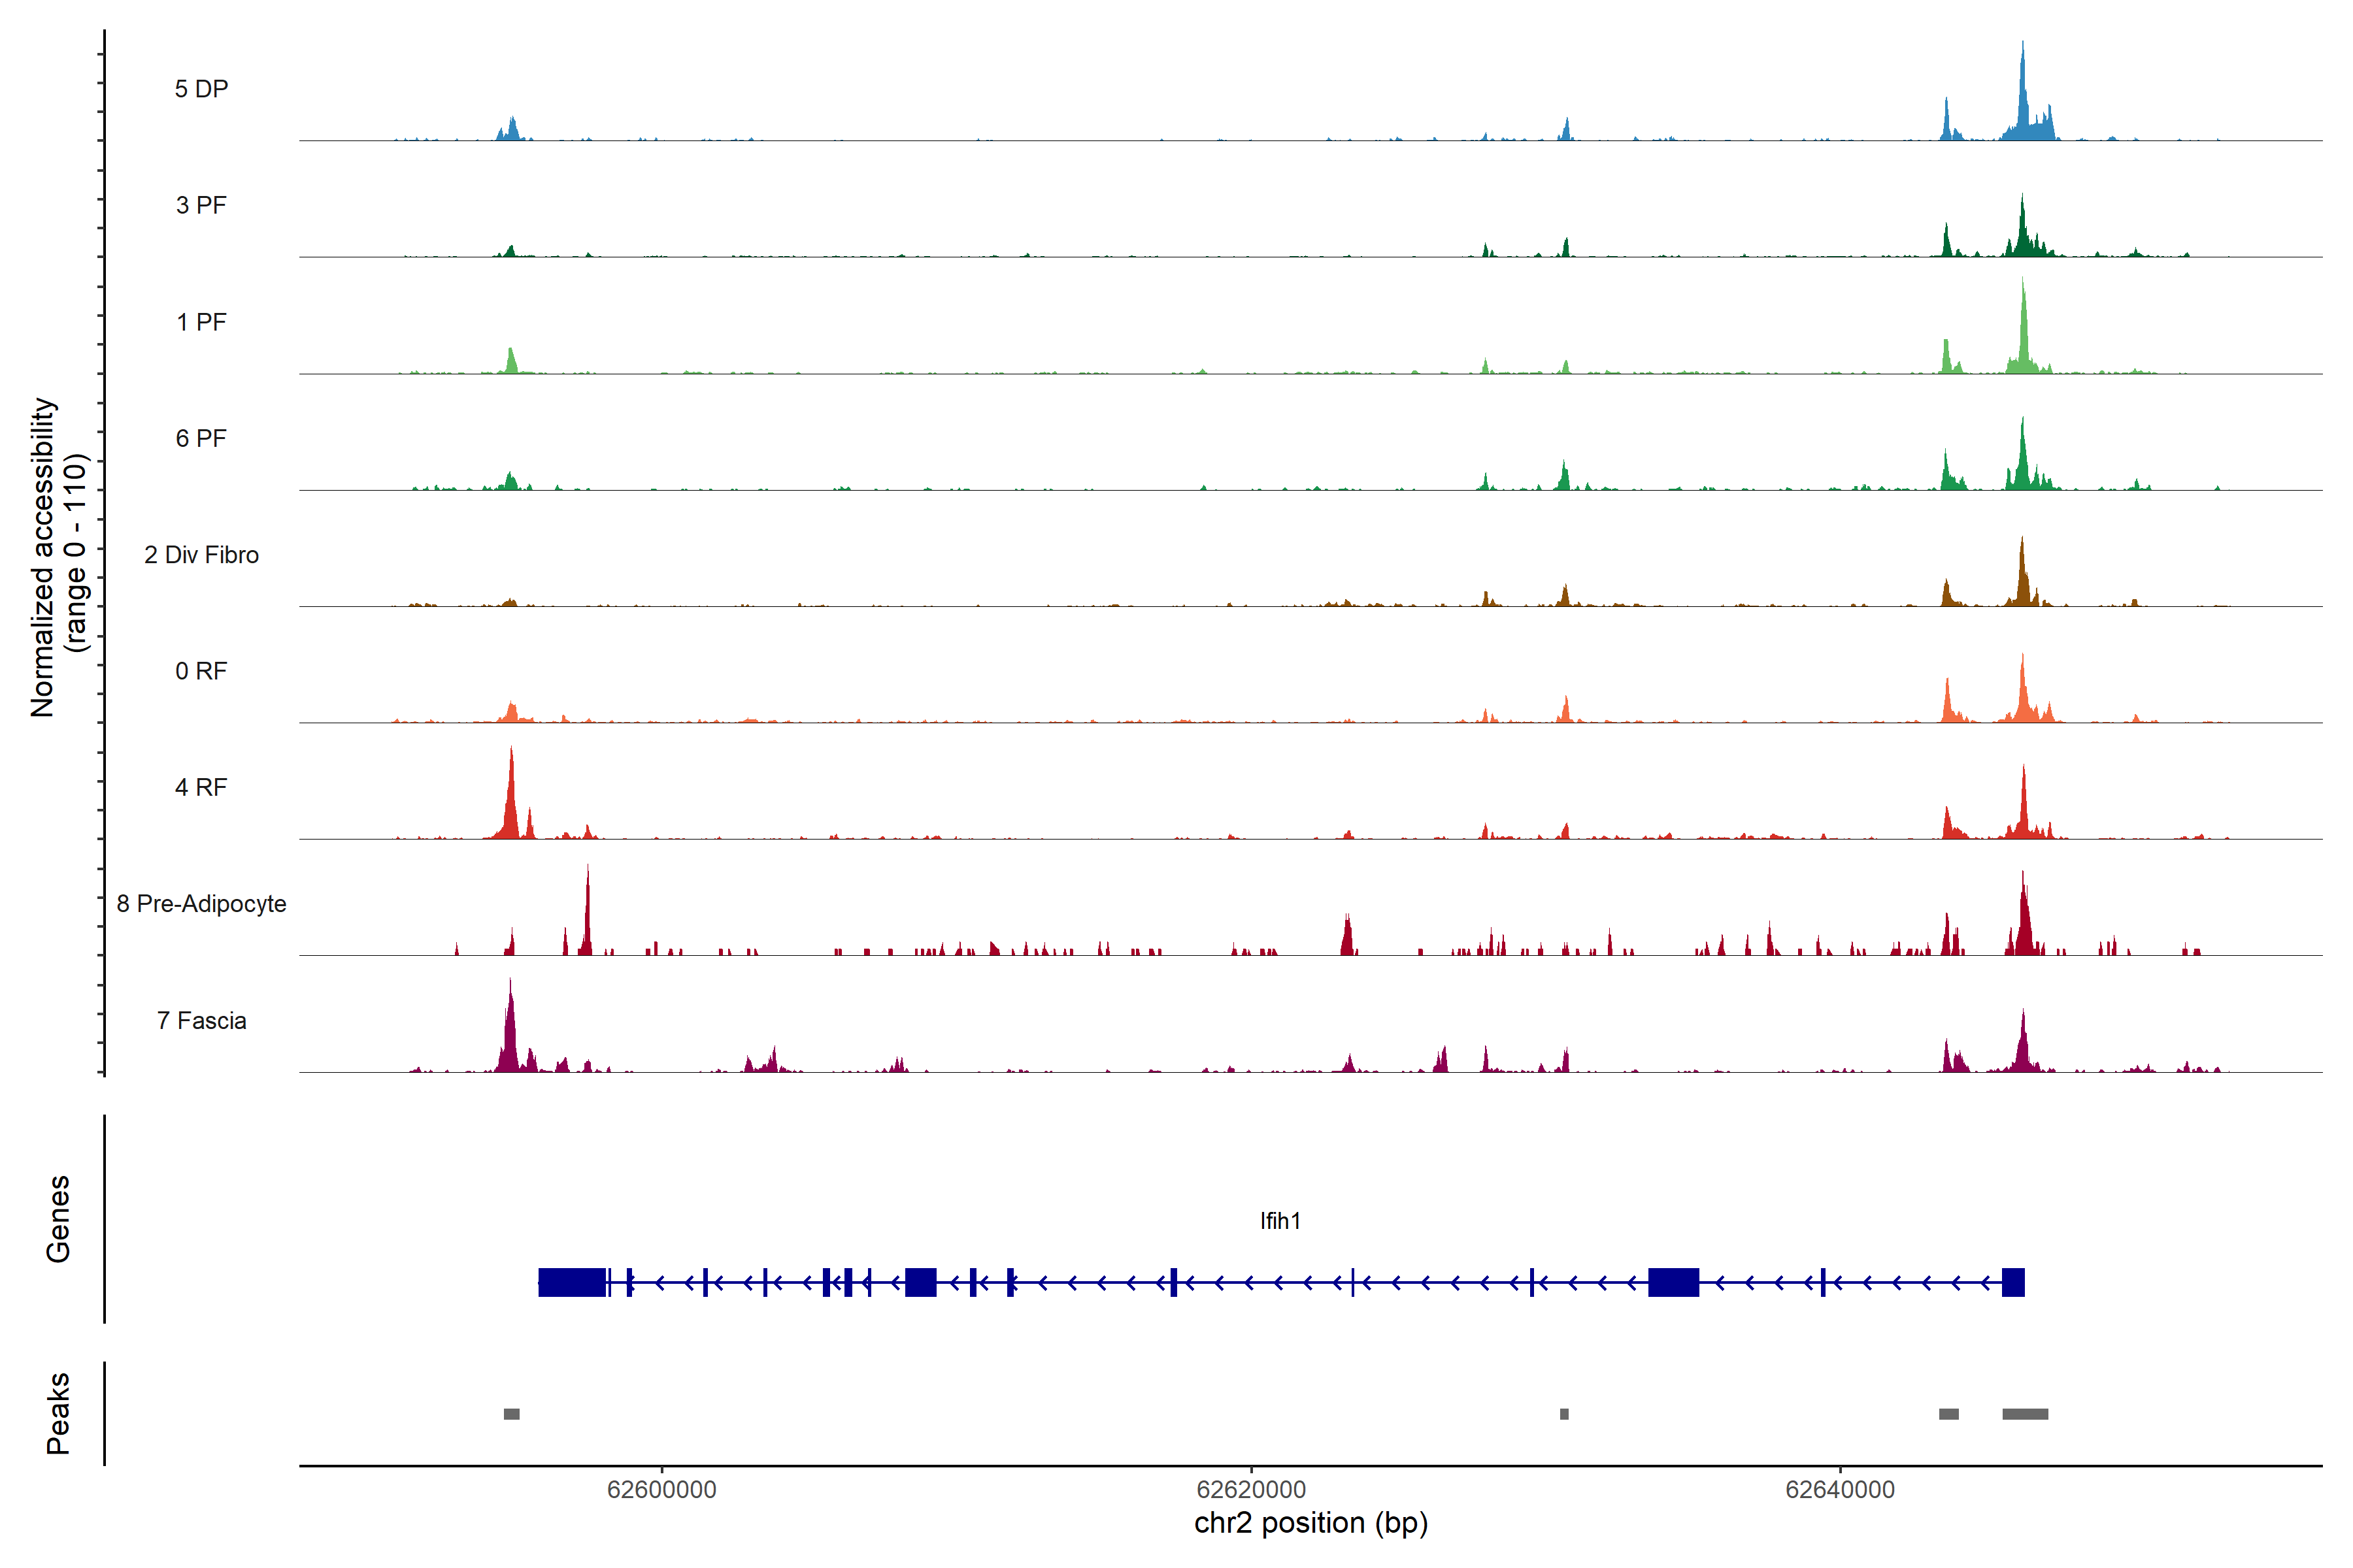Click the 0 RF track label

tap(201, 671)
